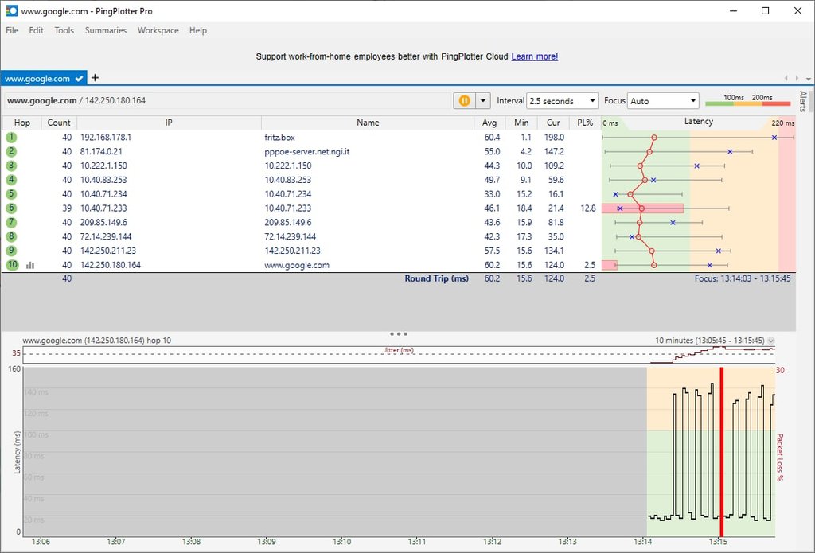Image resolution: width=815 pixels, height=553 pixels.
Task: Click the timeline graph icon beside hop 10
Action: (30, 265)
